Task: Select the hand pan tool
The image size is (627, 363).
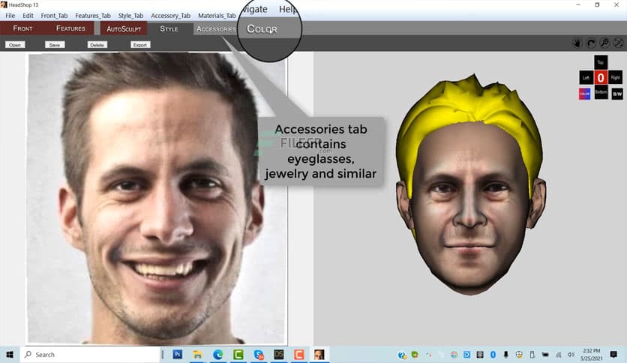Action: 578,44
